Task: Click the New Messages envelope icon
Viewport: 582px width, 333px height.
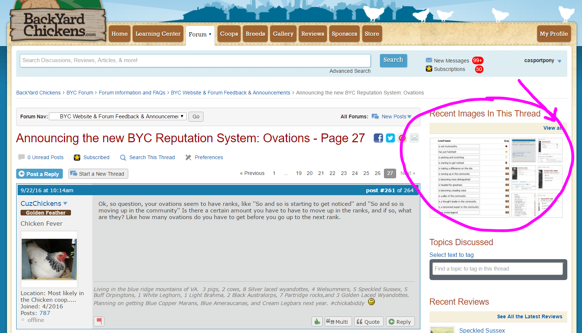Action: 429,60
